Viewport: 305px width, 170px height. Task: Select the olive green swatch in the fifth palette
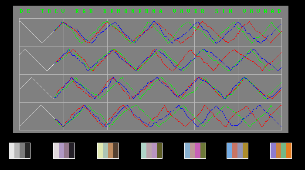[203, 150]
